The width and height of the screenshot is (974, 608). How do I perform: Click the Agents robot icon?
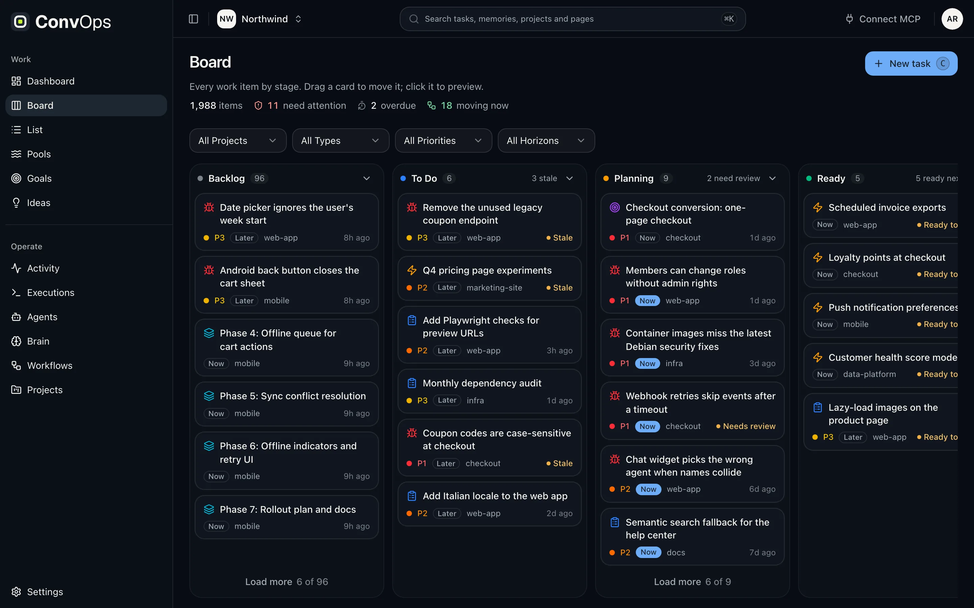point(16,317)
